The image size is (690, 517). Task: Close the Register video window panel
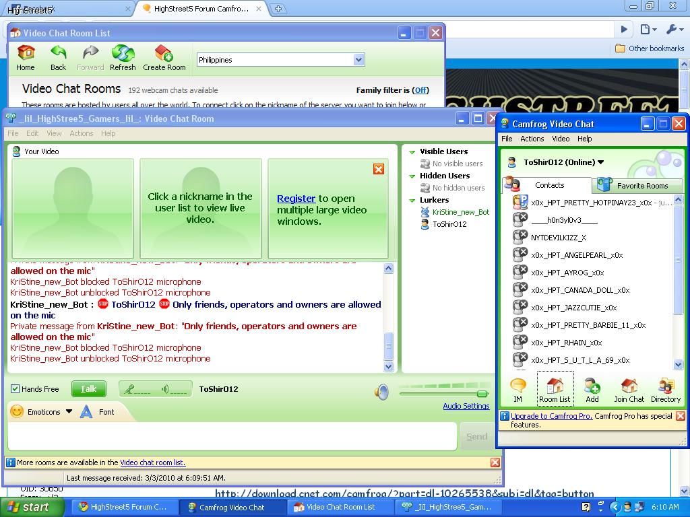pyautogui.click(x=379, y=169)
